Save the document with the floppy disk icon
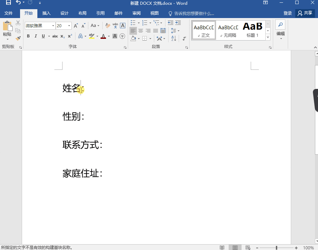This screenshot has width=318, height=250. [8, 3]
